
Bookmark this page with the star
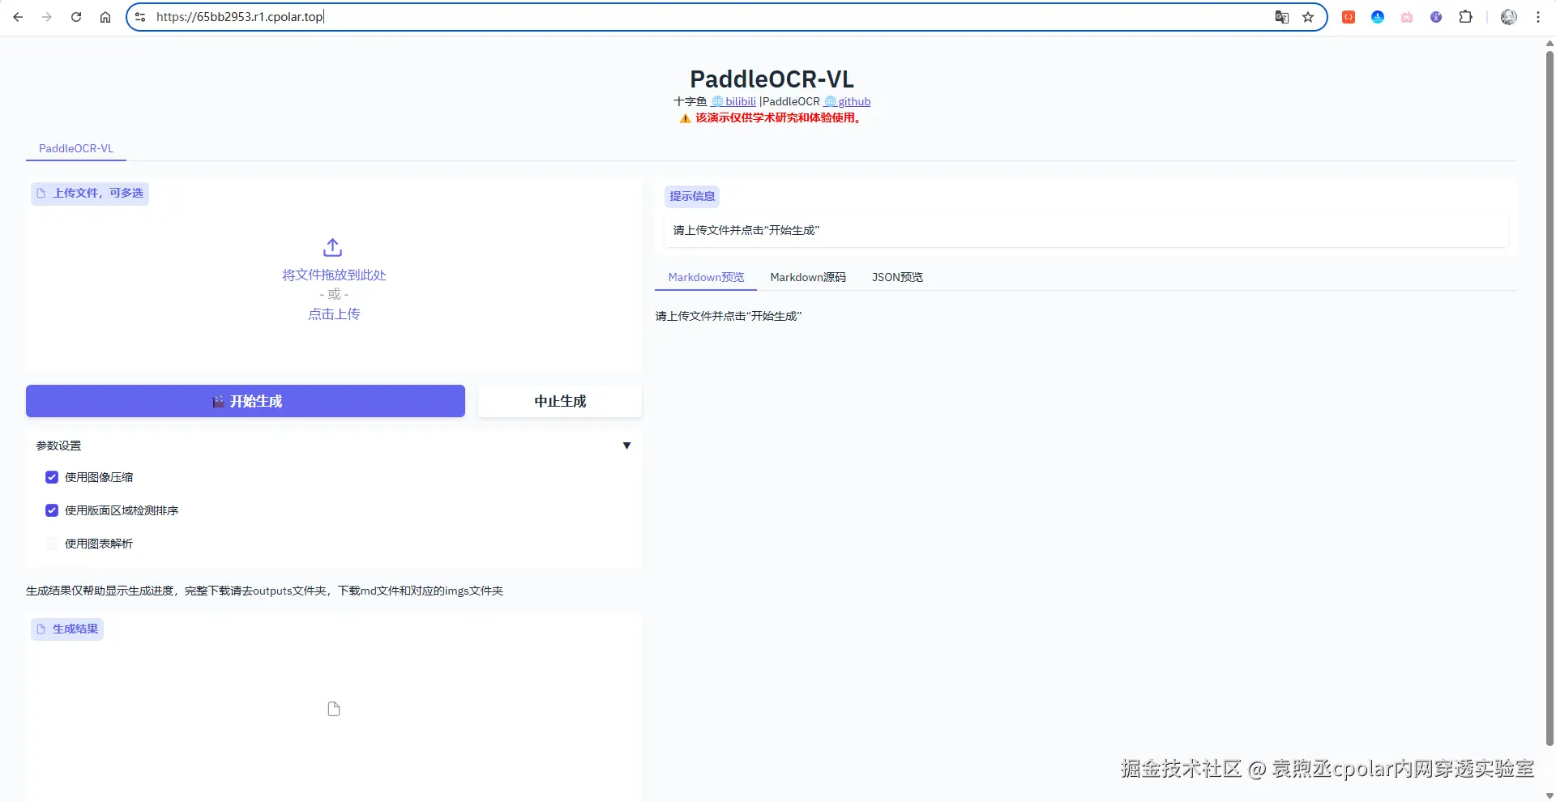1308,17
